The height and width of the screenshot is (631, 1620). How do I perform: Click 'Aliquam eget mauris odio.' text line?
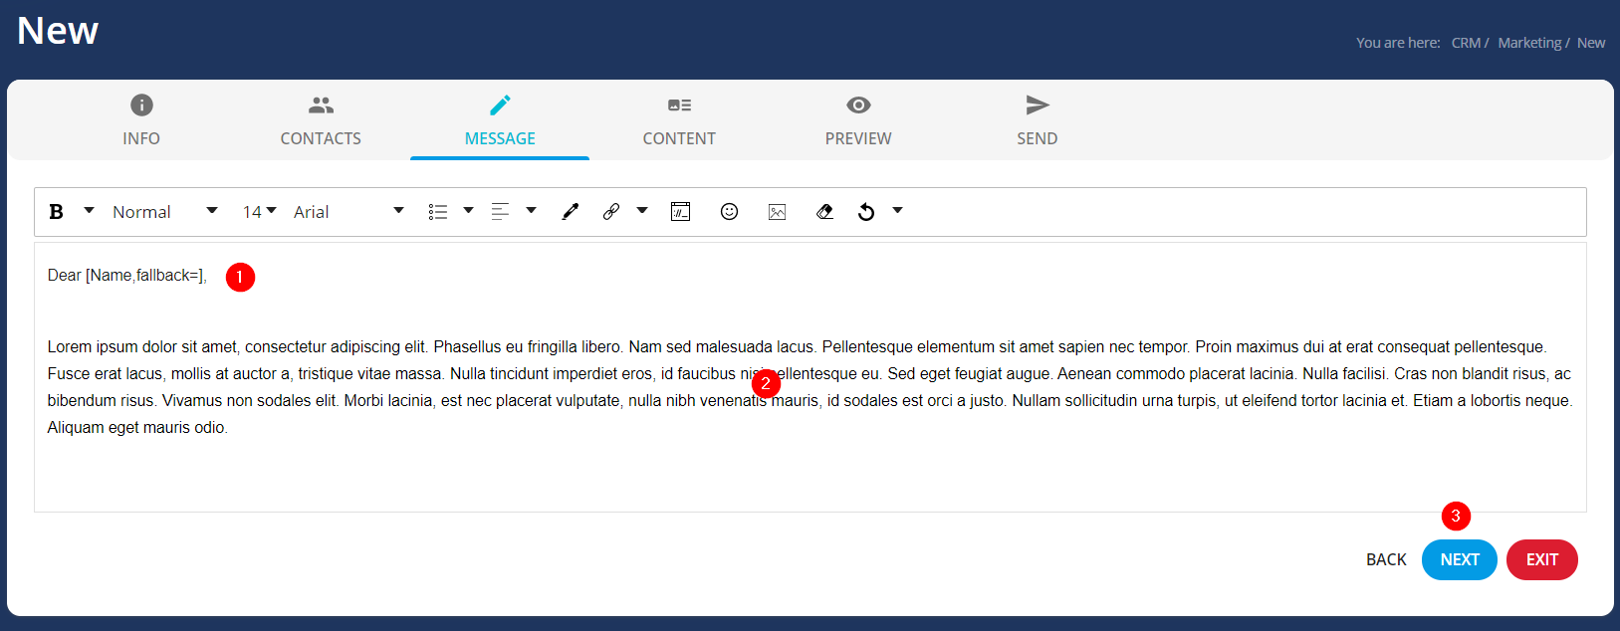point(137,428)
